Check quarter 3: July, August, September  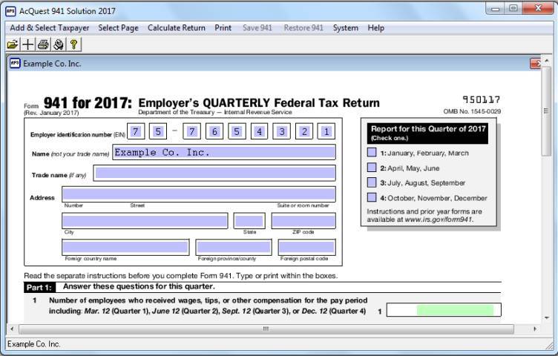click(x=372, y=182)
